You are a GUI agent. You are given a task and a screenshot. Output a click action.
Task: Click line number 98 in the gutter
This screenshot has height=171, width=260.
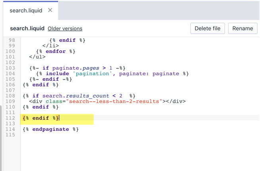point(12,40)
